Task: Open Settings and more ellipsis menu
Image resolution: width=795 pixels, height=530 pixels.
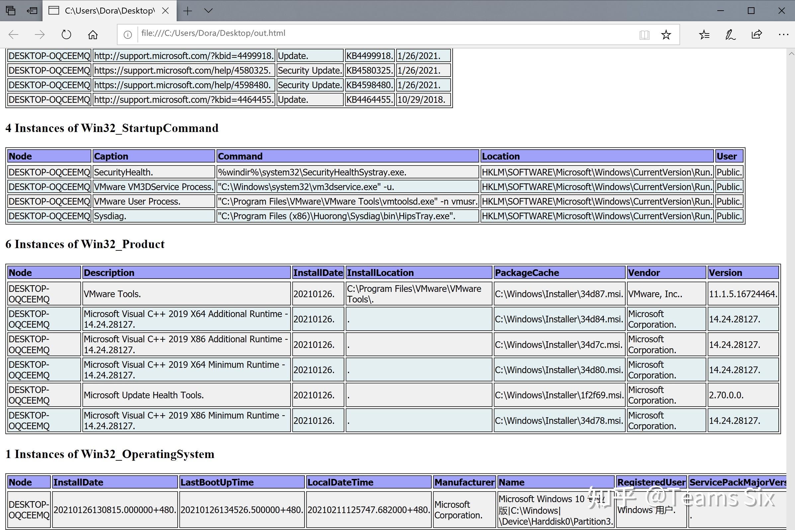Action: 783,34
